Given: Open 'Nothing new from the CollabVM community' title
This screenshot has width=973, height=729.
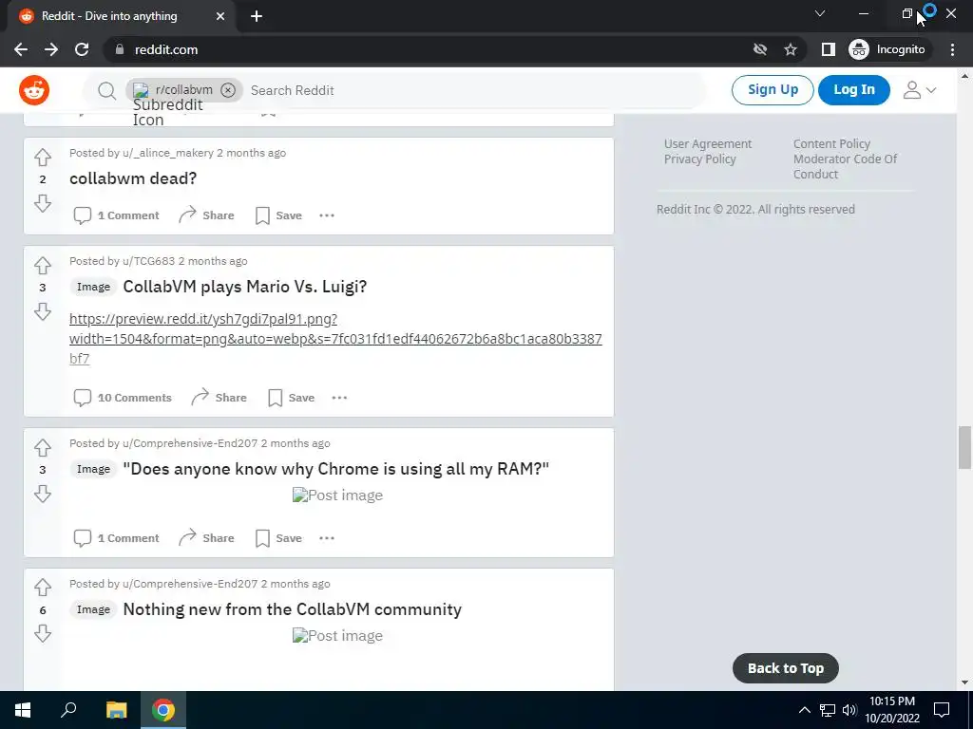Looking at the screenshot, I should click(293, 609).
